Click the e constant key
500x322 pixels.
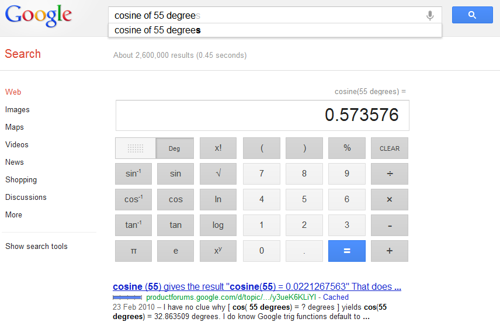click(x=175, y=251)
